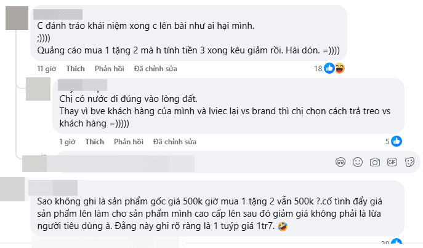Screen dimensions: 423x248
Task: View reactions on the 18-reaction comment
Action: pos(333,68)
